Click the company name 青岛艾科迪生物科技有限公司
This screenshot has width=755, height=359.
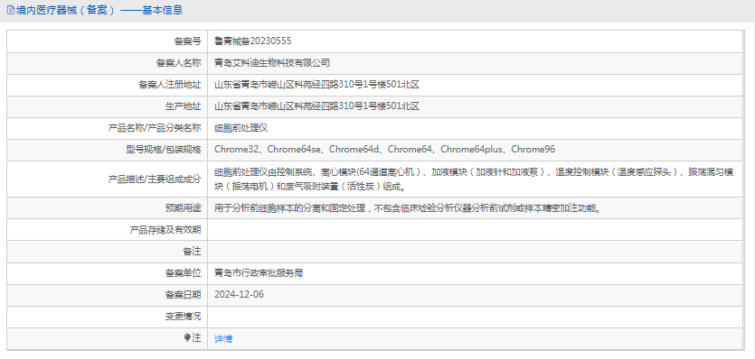pyautogui.click(x=272, y=63)
